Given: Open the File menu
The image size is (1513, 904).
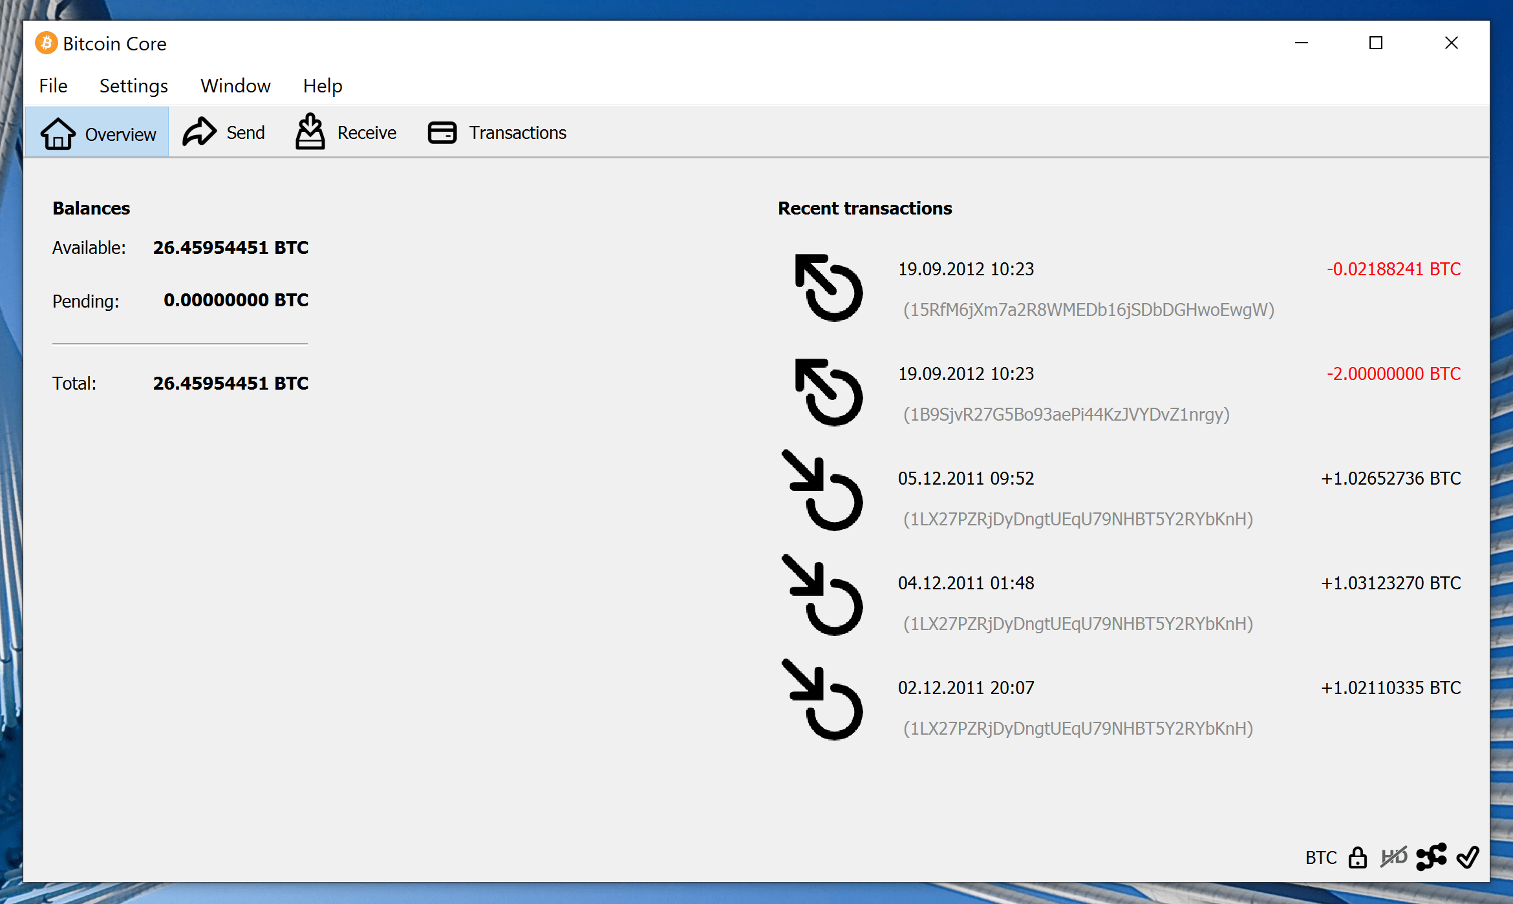Looking at the screenshot, I should [x=53, y=86].
